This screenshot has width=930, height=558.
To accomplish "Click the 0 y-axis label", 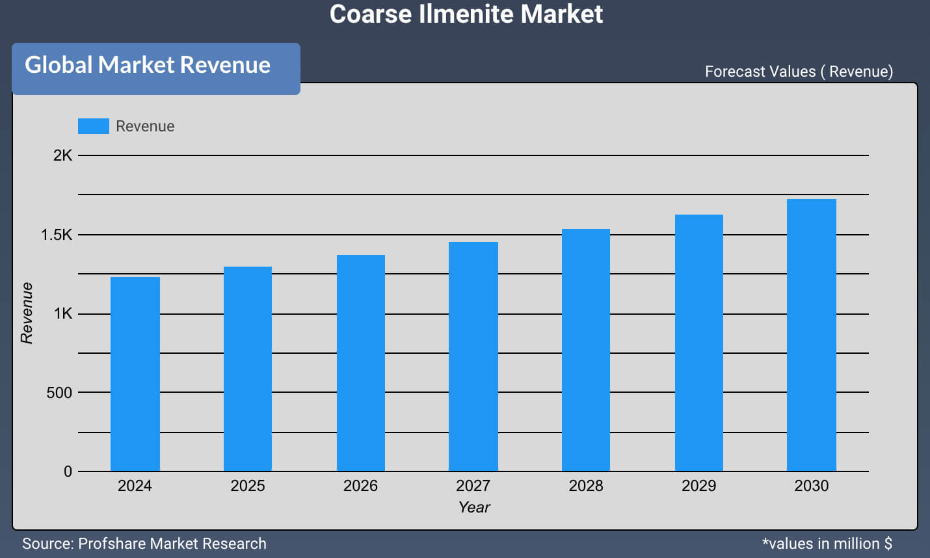I will tap(68, 472).
